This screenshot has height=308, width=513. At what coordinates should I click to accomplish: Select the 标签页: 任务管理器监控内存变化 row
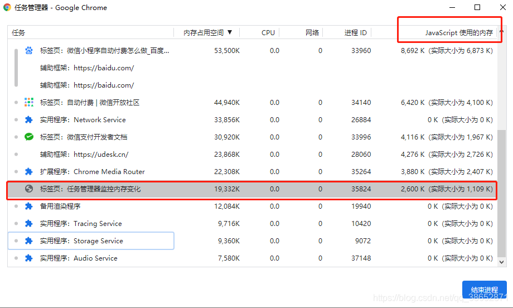(252, 189)
